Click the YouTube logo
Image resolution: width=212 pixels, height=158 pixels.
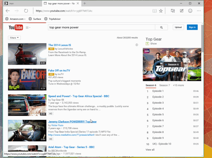pos(16,28)
